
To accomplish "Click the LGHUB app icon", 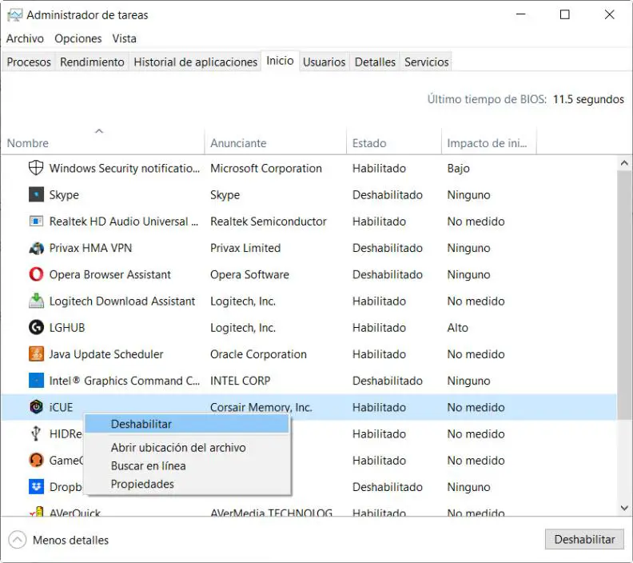I will [36, 327].
